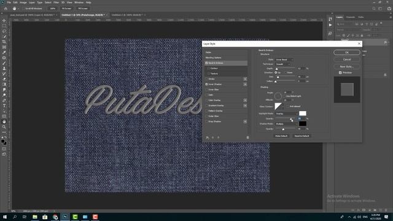The image size is (393, 221).
Task: Click the foreground color swatch in toolbox
Action: [2, 142]
